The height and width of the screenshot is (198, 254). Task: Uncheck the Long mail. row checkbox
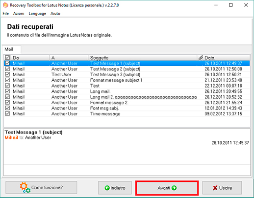(x=7, y=91)
